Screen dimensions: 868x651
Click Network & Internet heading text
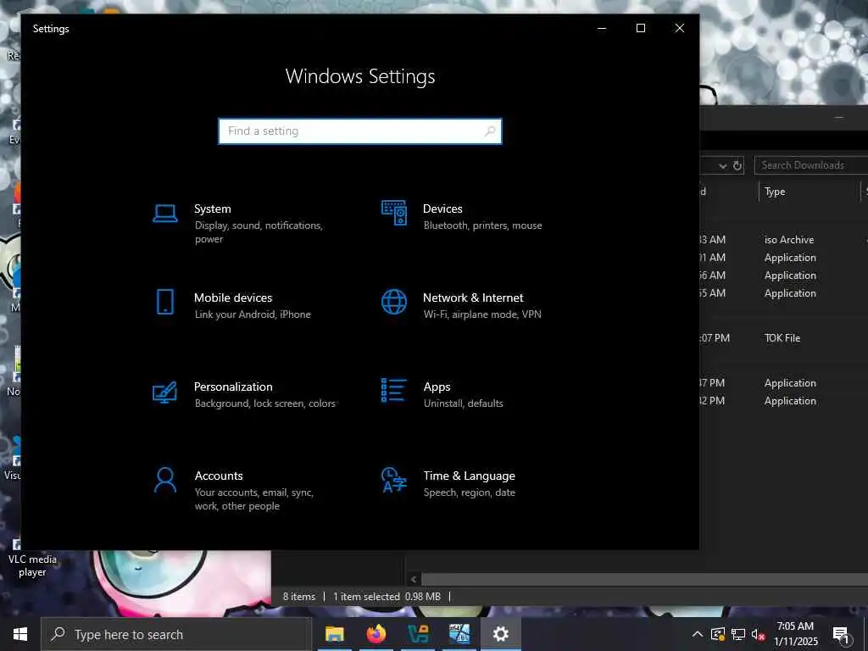[473, 298]
